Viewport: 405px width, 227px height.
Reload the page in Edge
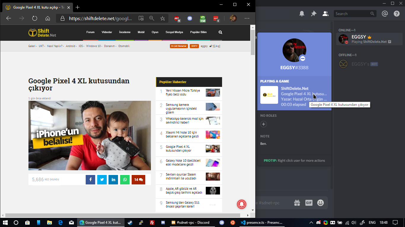[x=35, y=18]
